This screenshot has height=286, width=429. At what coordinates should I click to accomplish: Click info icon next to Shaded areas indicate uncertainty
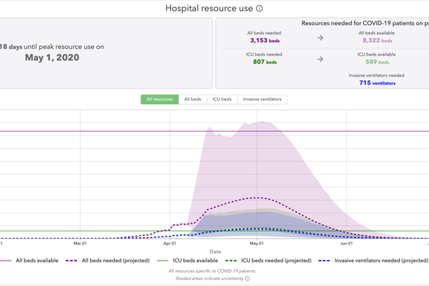[248, 279]
